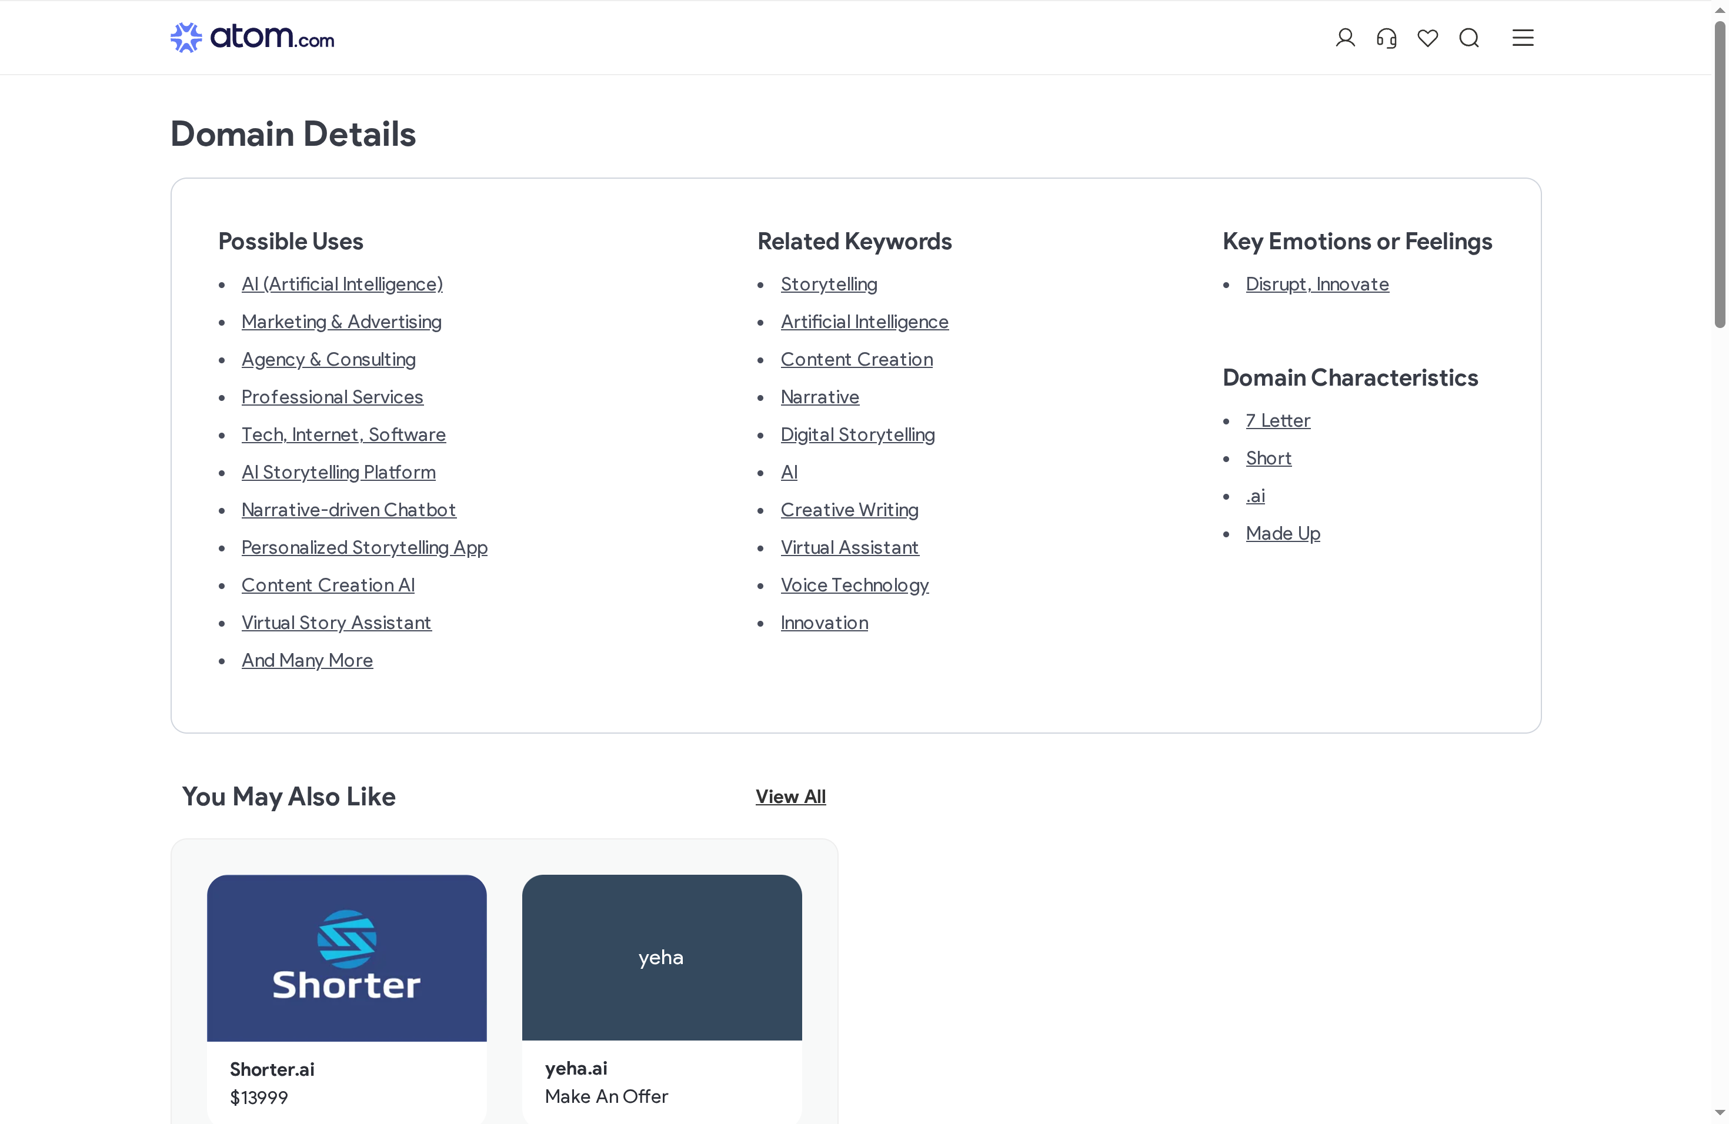This screenshot has width=1729, height=1124.
Task: Open the hamburger navigation menu
Action: click(1523, 37)
